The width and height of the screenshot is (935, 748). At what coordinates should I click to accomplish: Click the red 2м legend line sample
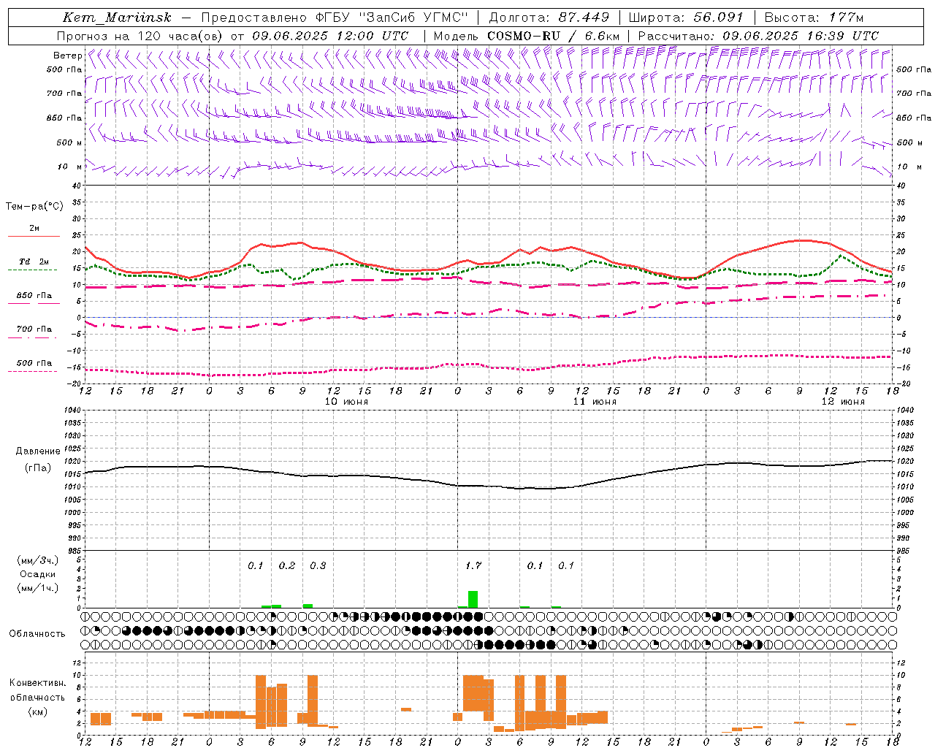[34, 237]
